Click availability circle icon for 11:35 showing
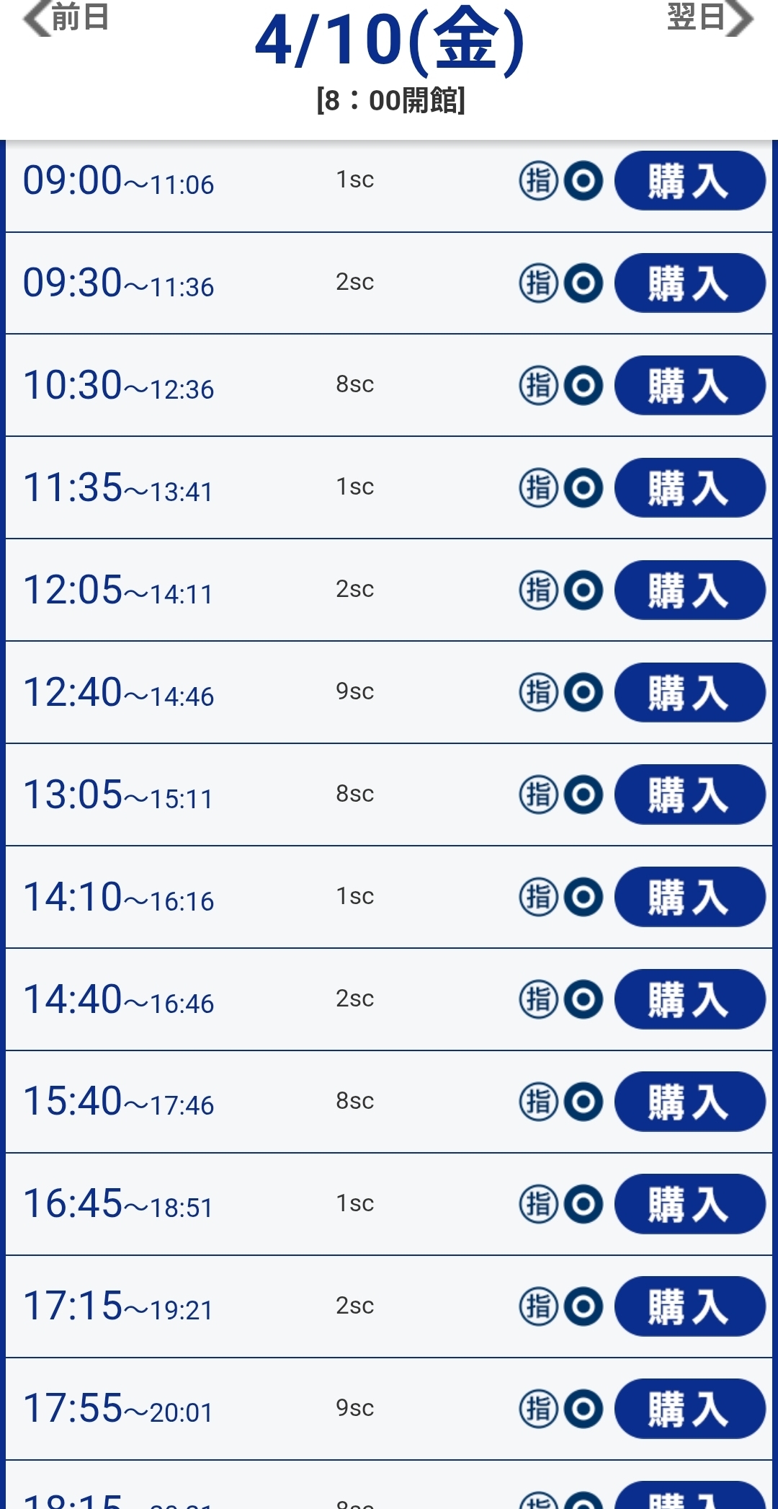The width and height of the screenshot is (778, 1509). pyautogui.click(x=583, y=488)
